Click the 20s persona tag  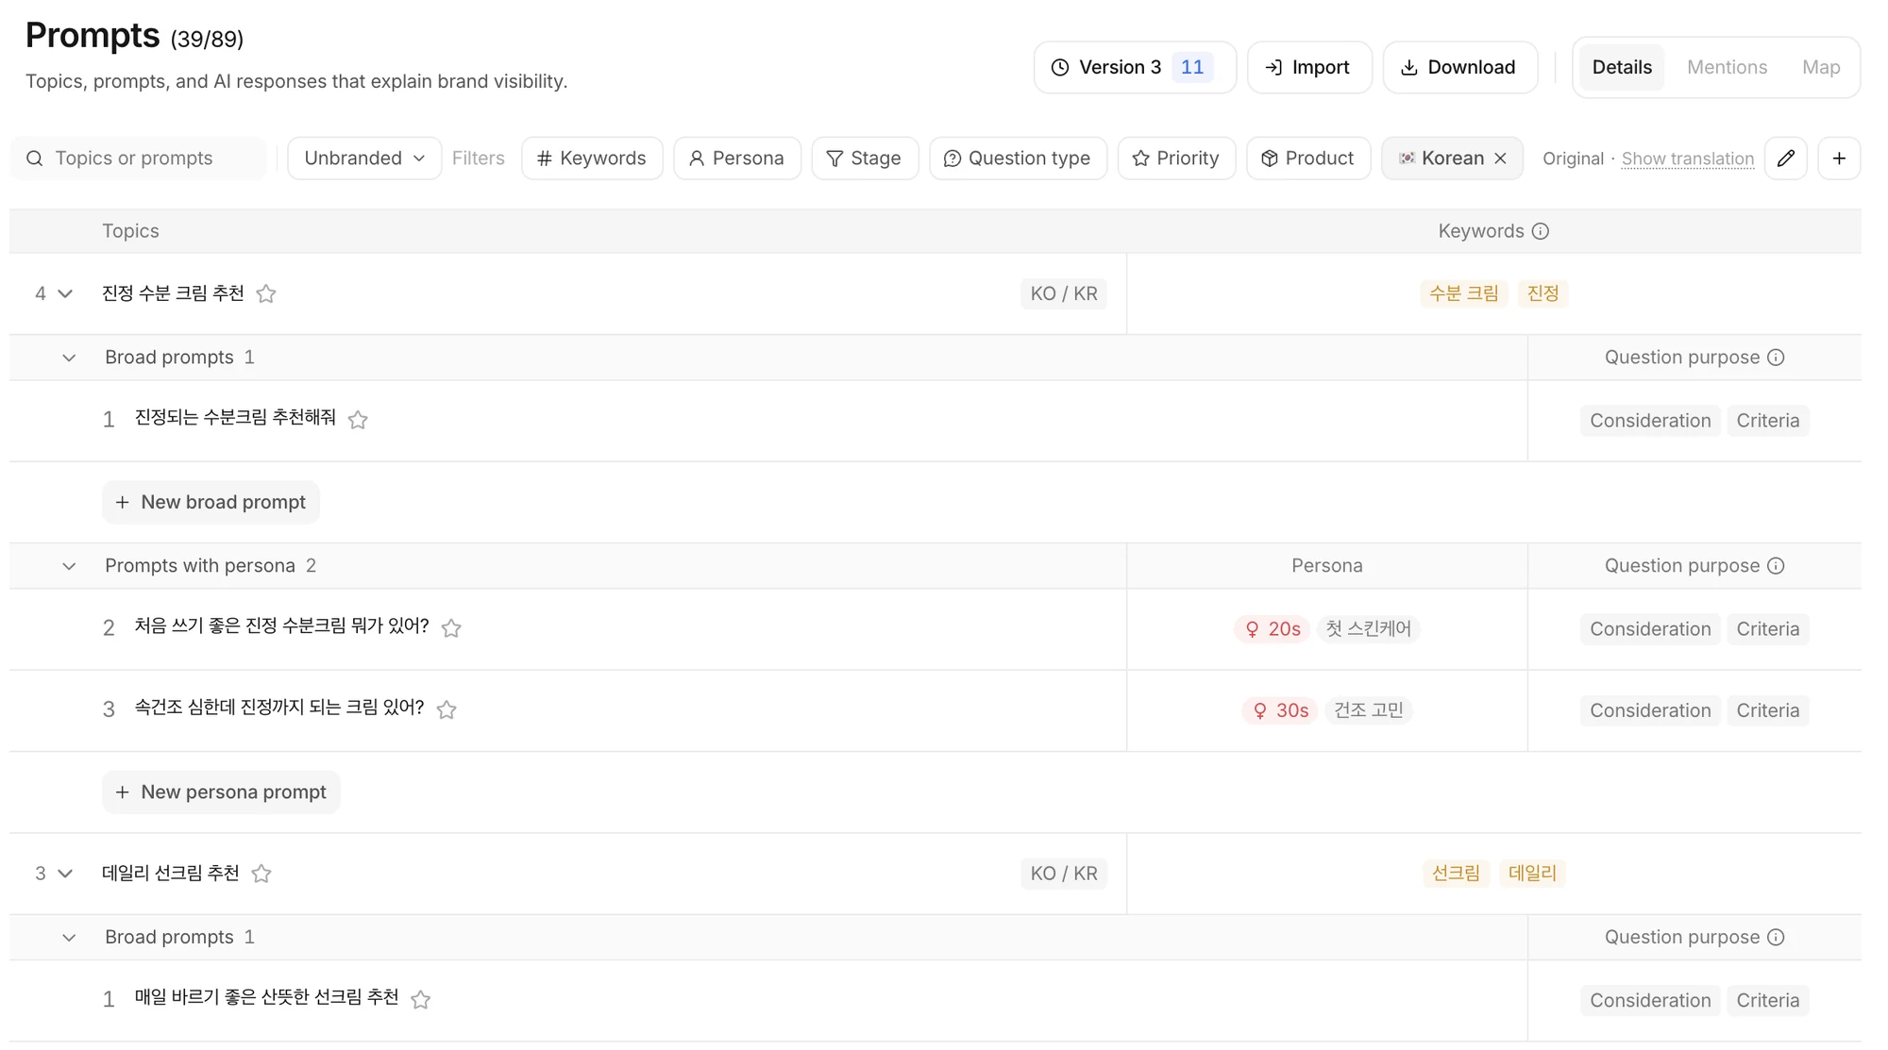tap(1272, 628)
